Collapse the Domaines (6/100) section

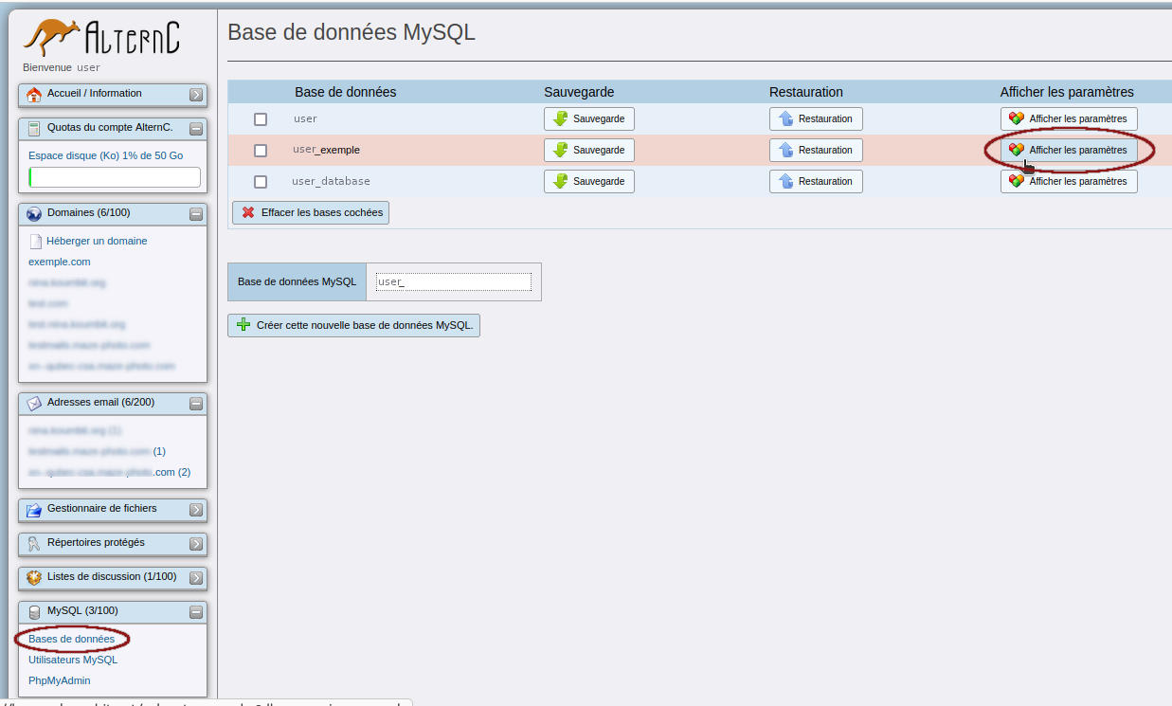coord(196,214)
